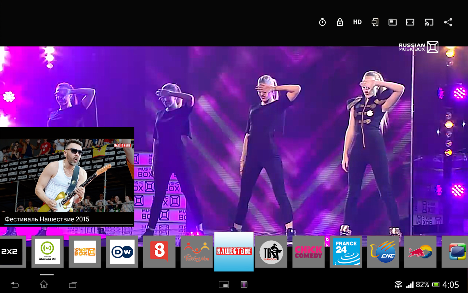Tap the battery indicator icon
This screenshot has width=468, height=293.
[436, 285]
